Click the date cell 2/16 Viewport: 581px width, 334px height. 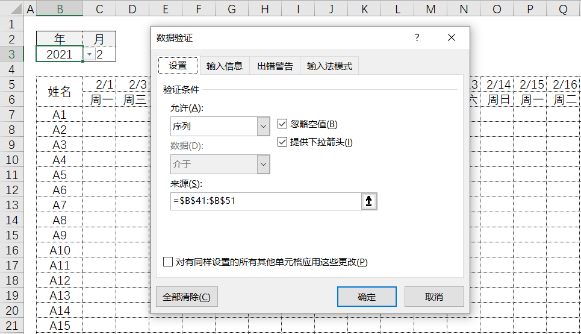[563, 84]
